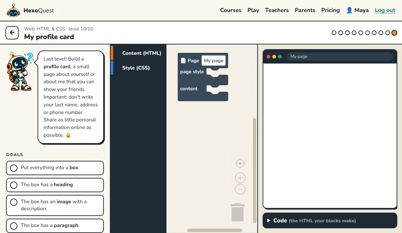402x233 pixels.
Task: Click the 'Last level!' instruction bubble
Action: coord(71,97)
